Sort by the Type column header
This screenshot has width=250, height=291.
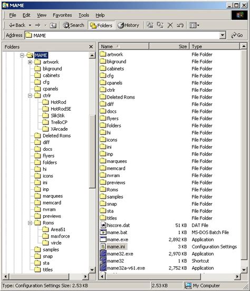click(x=215, y=46)
